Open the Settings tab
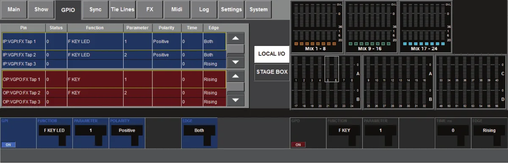 click(x=231, y=9)
